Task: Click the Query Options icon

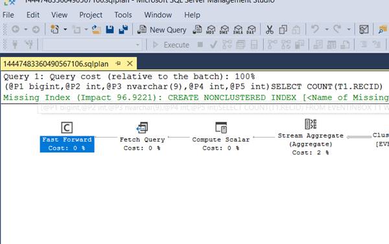Action: [x=240, y=45]
